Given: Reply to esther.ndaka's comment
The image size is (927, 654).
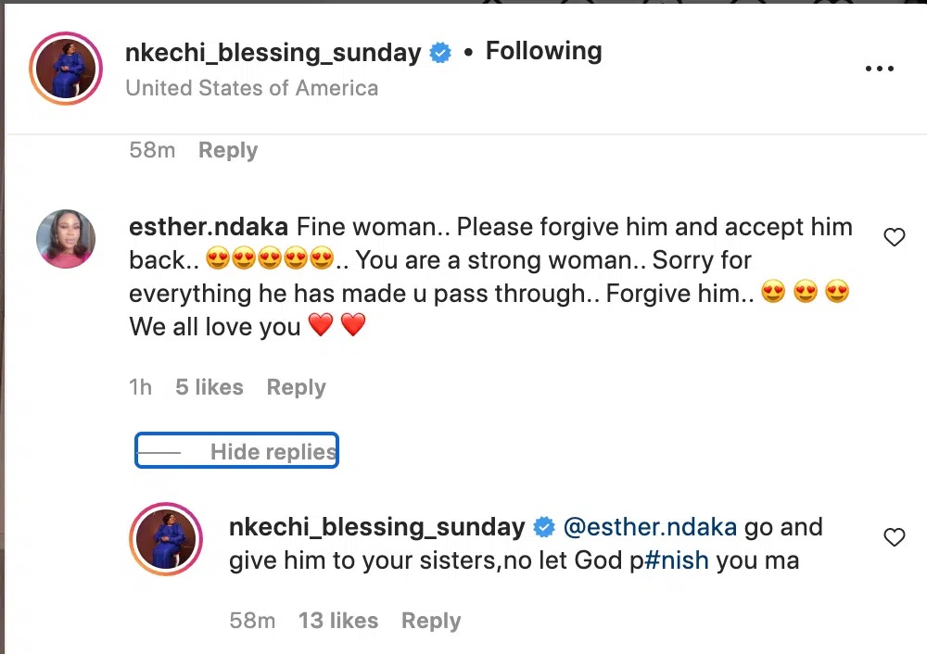Looking at the screenshot, I should [296, 387].
